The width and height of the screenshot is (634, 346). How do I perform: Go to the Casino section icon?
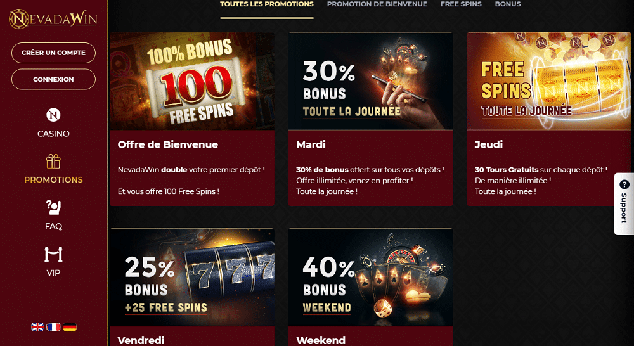click(53, 115)
